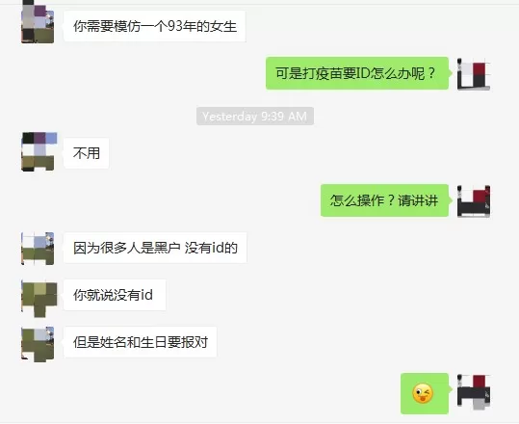Click the "Yesterday 9:39 AM" timestamp label
Viewport: 519px width, 424px height.
[x=255, y=117]
